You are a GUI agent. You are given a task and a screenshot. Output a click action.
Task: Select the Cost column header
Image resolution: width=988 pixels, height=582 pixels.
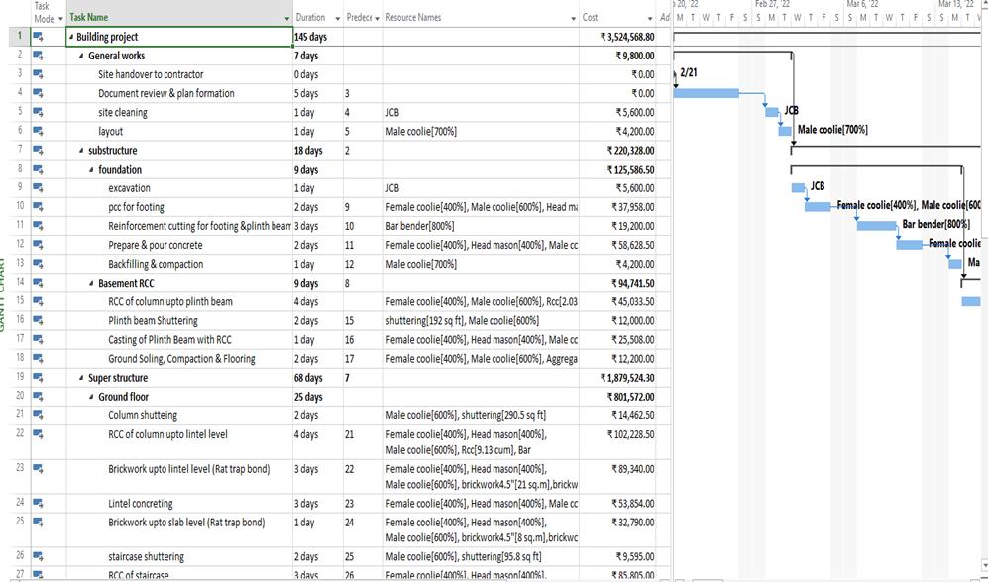617,13
